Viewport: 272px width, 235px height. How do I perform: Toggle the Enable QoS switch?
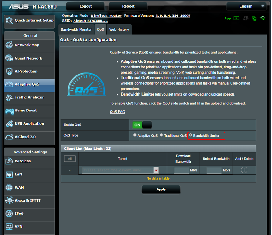point(142,125)
